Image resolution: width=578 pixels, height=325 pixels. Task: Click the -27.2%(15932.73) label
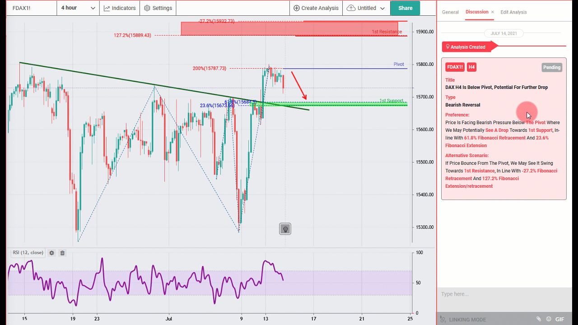pyautogui.click(x=216, y=21)
